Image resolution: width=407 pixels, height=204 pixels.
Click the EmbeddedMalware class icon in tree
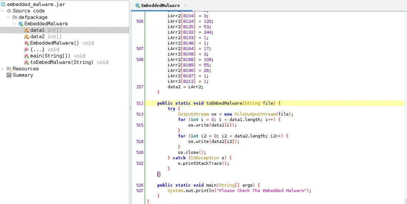tap(21, 24)
